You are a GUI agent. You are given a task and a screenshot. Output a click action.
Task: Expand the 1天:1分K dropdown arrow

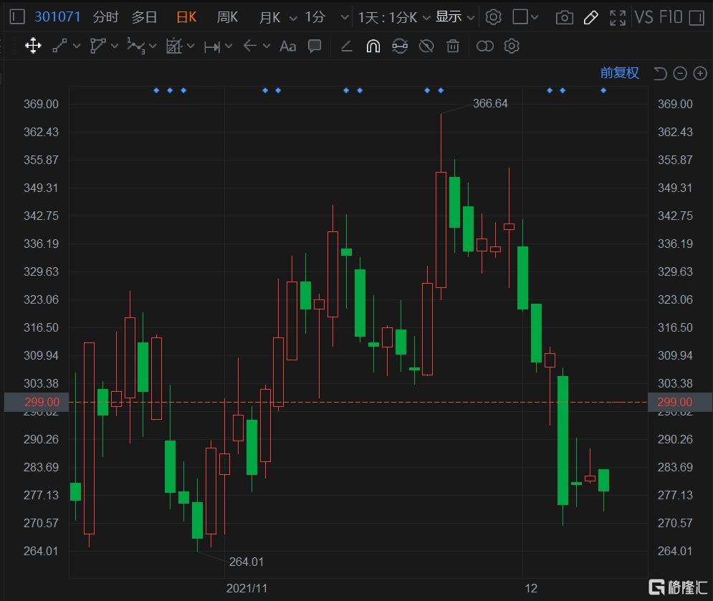coord(426,18)
